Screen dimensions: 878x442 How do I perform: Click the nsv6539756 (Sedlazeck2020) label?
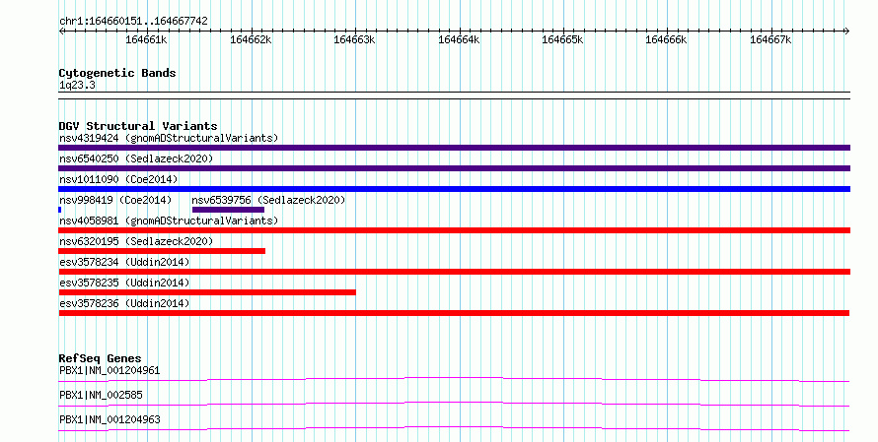click(x=268, y=200)
